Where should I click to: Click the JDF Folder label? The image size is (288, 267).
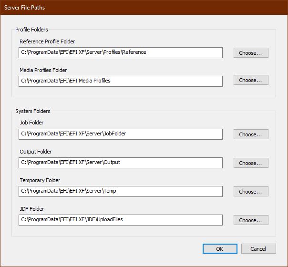32,209
